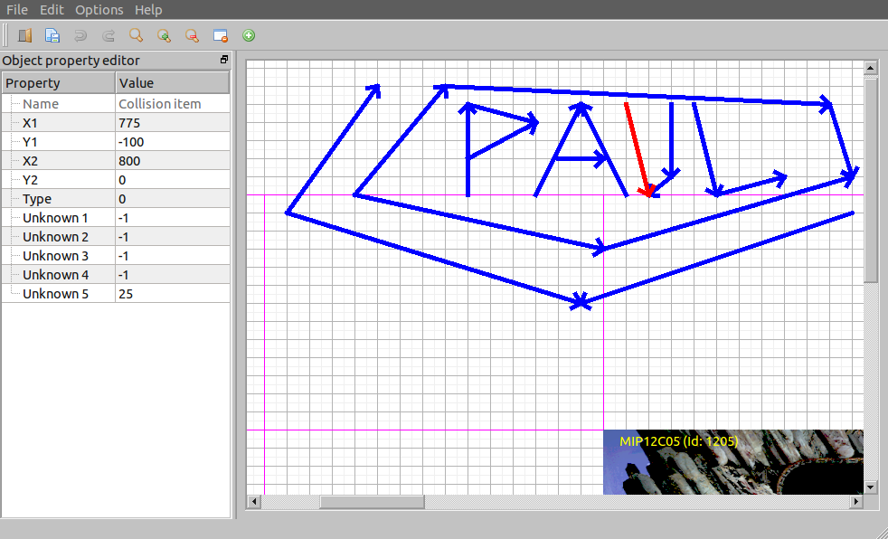Viewport: 888px width, 539px height.
Task: Click the zoom out magnifier icon
Action: (192, 35)
